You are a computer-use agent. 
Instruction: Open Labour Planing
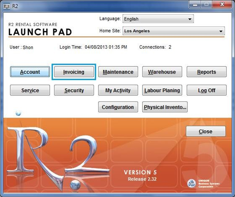click(162, 90)
